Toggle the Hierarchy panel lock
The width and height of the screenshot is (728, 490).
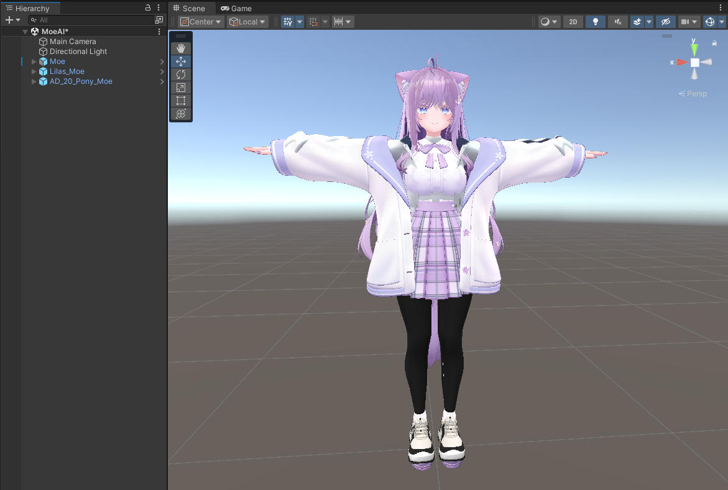coord(148,7)
